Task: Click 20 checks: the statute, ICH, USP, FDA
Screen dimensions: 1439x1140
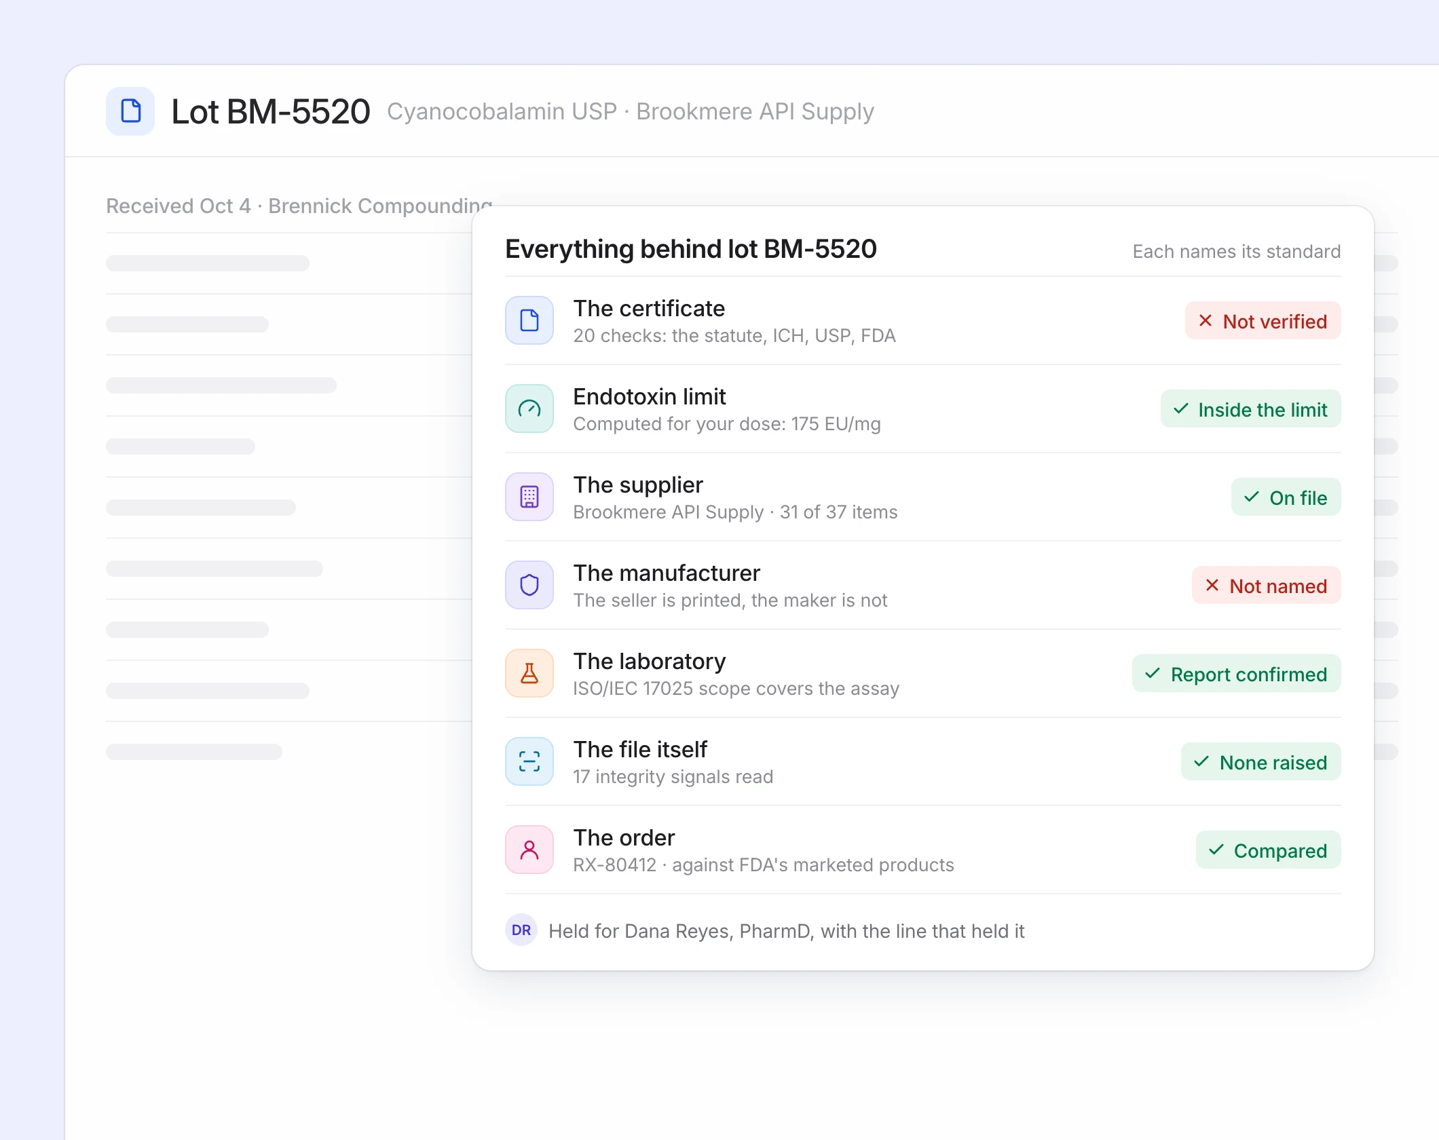Action: pyautogui.click(x=734, y=336)
